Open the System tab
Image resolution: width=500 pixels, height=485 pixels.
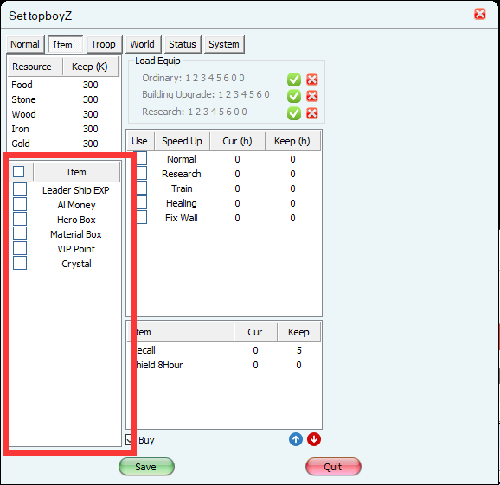224,44
